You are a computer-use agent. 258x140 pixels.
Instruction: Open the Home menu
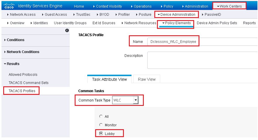(x=79, y=6)
